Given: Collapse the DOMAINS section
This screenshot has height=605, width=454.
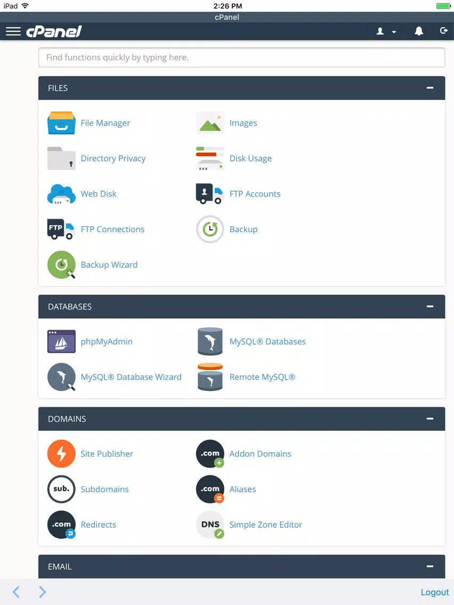Looking at the screenshot, I should pos(430,419).
